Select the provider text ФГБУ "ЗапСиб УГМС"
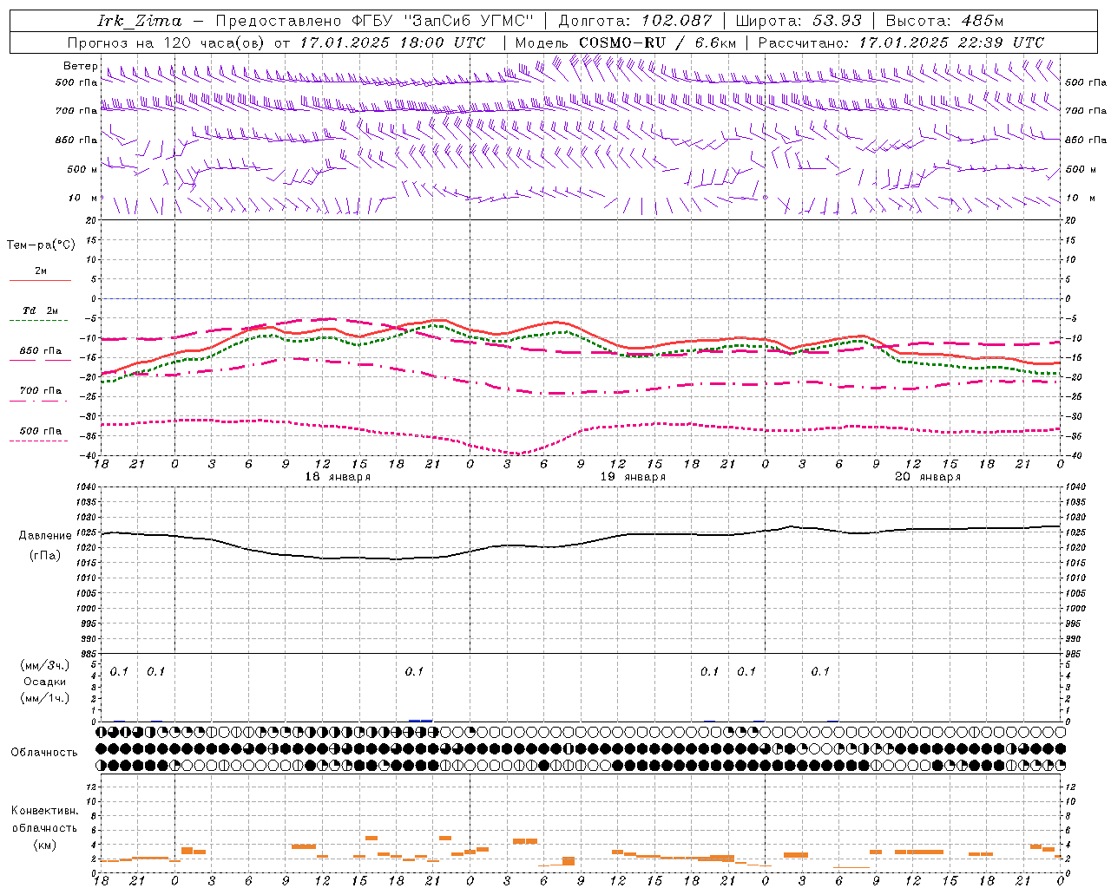Viewport: 1111px width, 888px height. tap(443, 21)
